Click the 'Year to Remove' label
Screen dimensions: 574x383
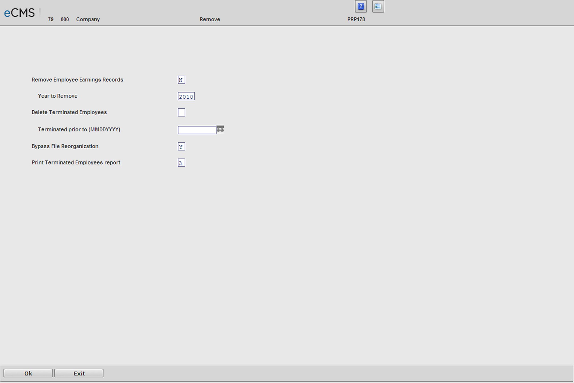(x=58, y=96)
